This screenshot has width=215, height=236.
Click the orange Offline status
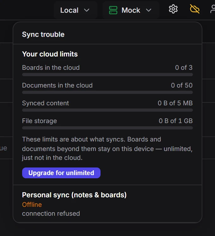[32, 205]
